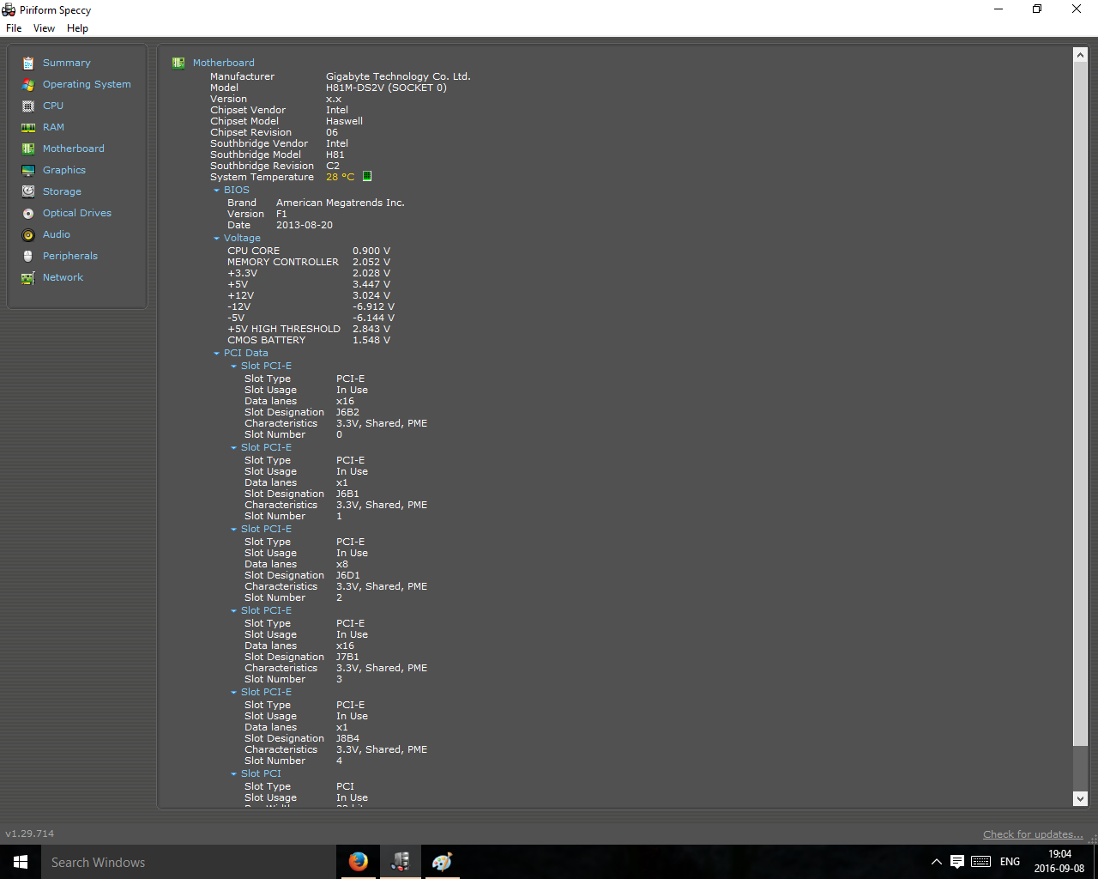Viewport: 1098px width, 879px height.
Task: Open the Paint taskbar icon
Action: pos(441,862)
